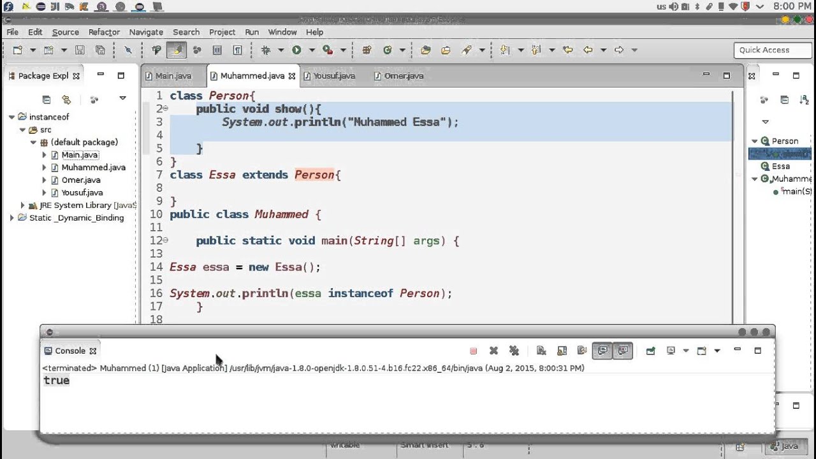Close the Muhammed.java editor tab

pyautogui.click(x=292, y=76)
